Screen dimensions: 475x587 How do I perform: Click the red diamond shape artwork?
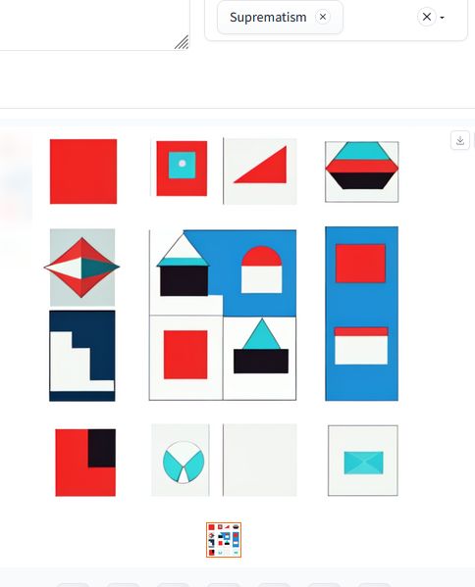click(82, 268)
